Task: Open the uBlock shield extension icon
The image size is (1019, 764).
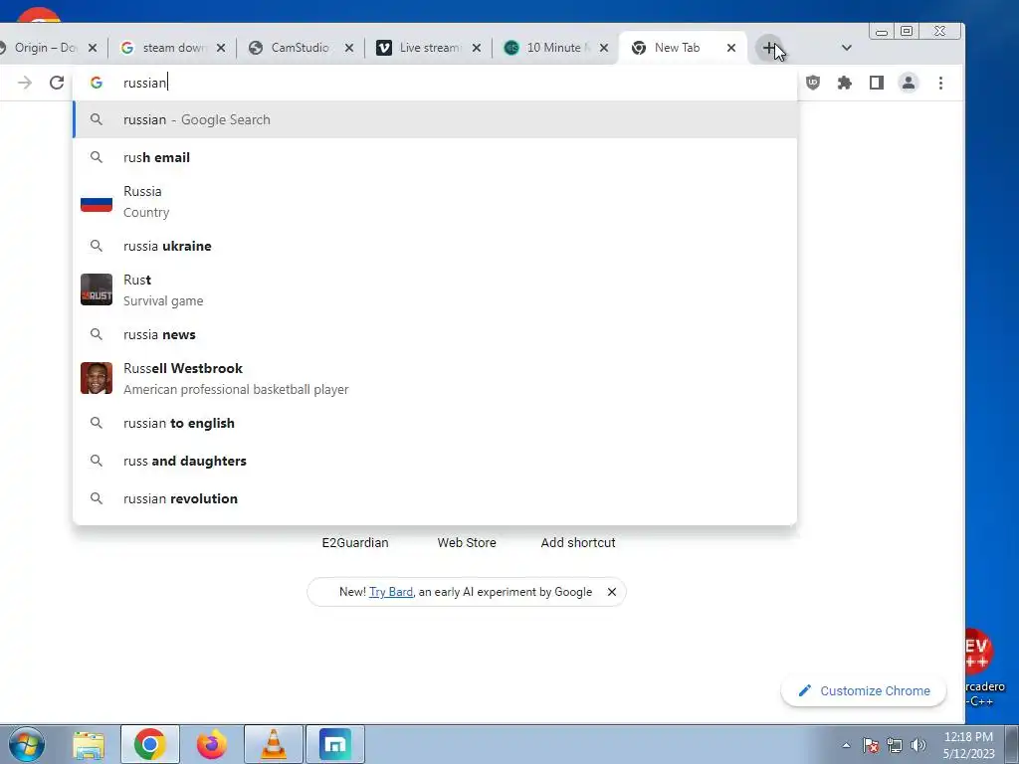Action: [x=813, y=83]
